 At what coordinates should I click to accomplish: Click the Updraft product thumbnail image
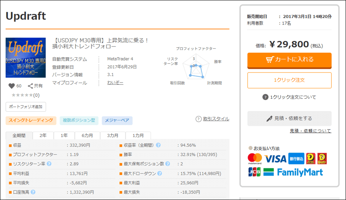[26, 57]
